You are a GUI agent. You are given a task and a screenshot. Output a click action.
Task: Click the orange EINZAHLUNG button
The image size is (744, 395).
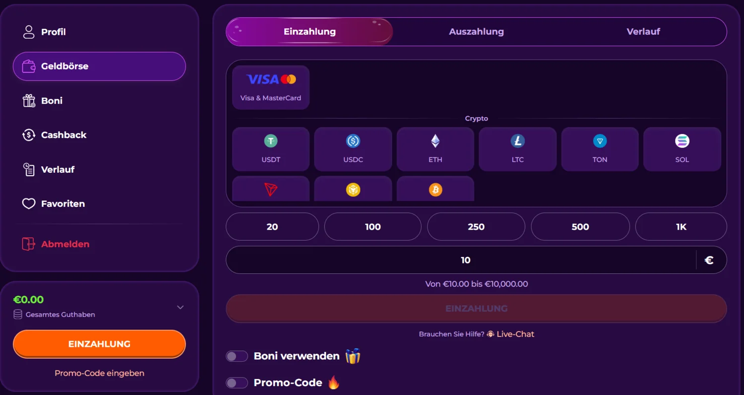(x=99, y=343)
